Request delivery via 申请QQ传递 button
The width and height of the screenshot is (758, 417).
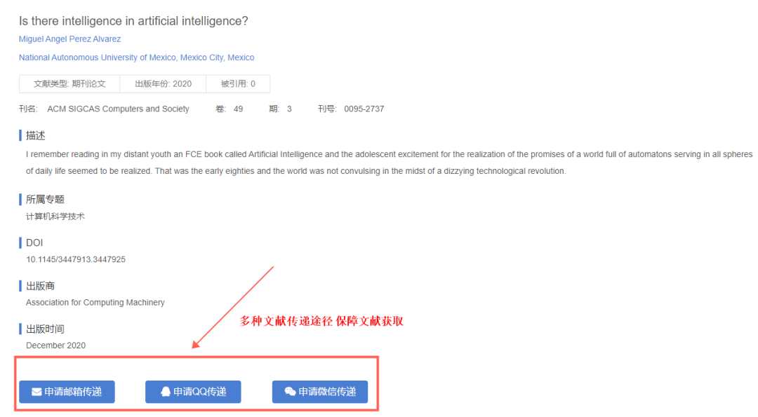point(194,392)
